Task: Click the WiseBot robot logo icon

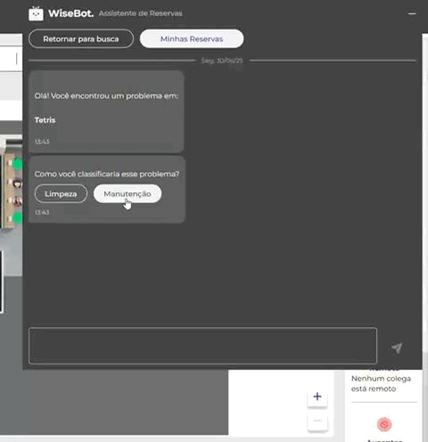Action: click(36, 13)
